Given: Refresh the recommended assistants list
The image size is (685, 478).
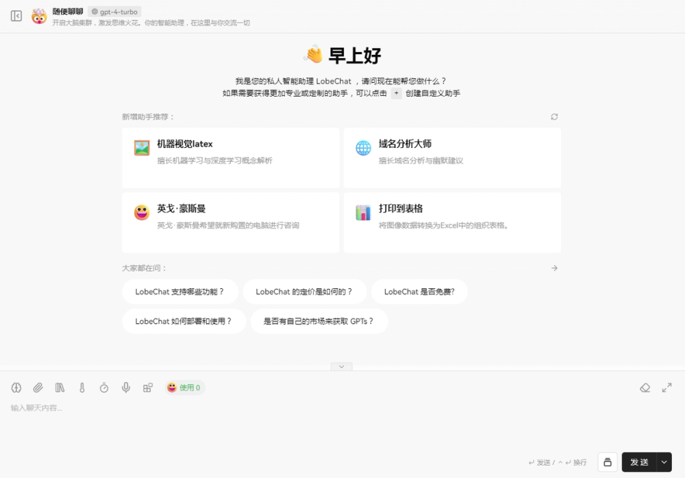Looking at the screenshot, I should pos(554,116).
